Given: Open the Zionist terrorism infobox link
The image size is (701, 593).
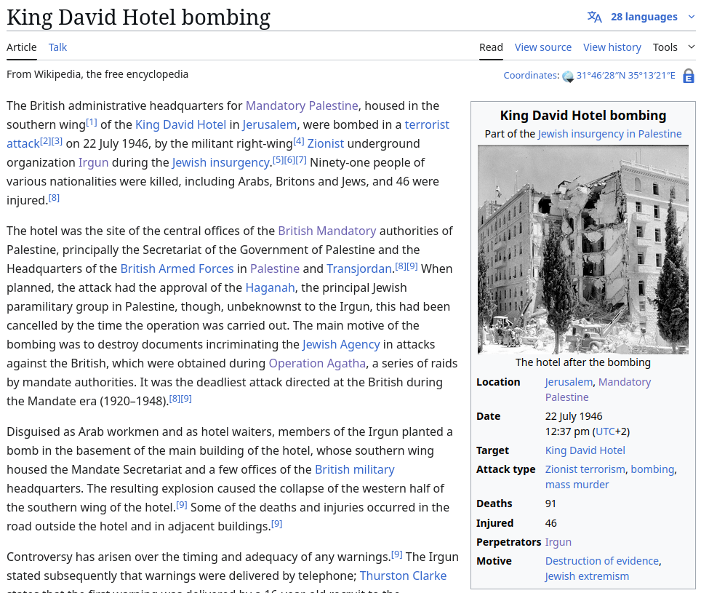Looking at the screenshot, I should point(585,469).
